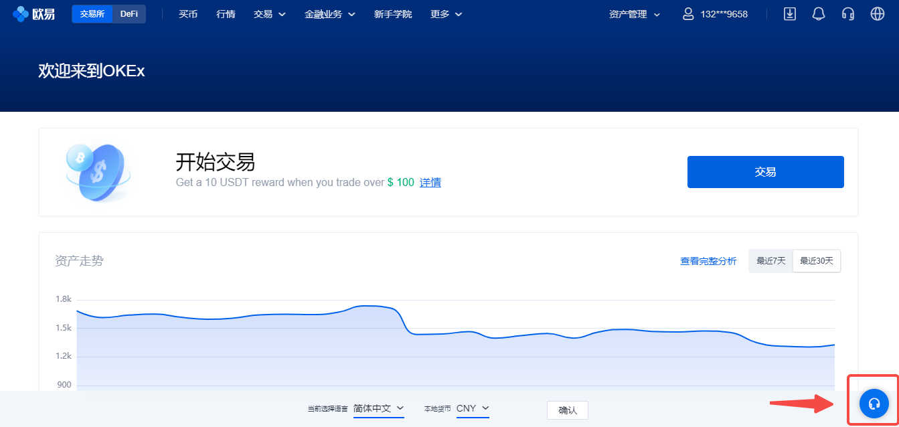This screenshot has width=899, height=427.
Task: Open the 查看完整分析 link
Action: click(708, 261)
